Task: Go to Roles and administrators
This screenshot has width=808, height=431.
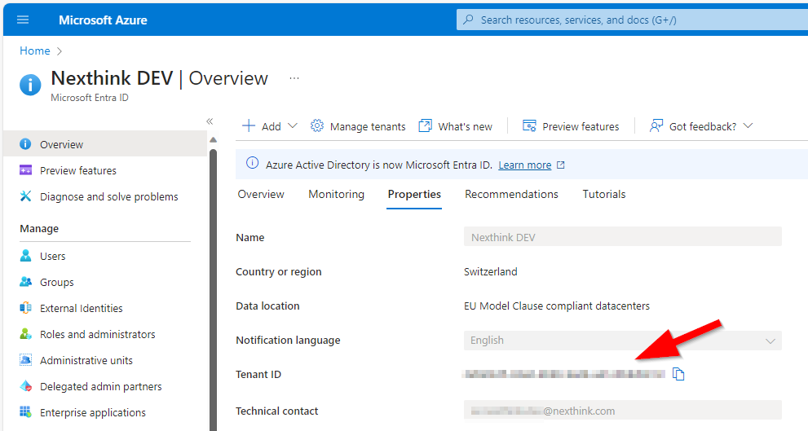Action: (x=97, y=334)
